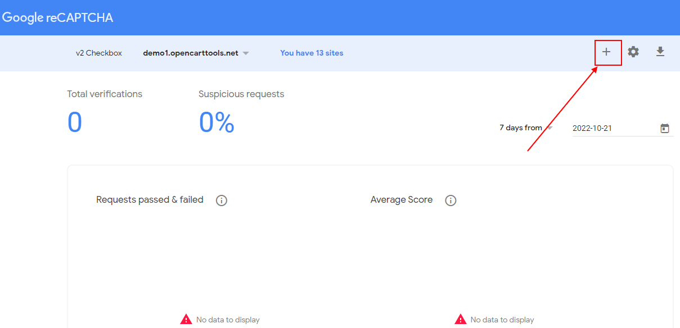The width and height of the screenshot is (680, 328).
Task: Click info icon beside Requests passed & failed
Action: (x=222, y=201)
